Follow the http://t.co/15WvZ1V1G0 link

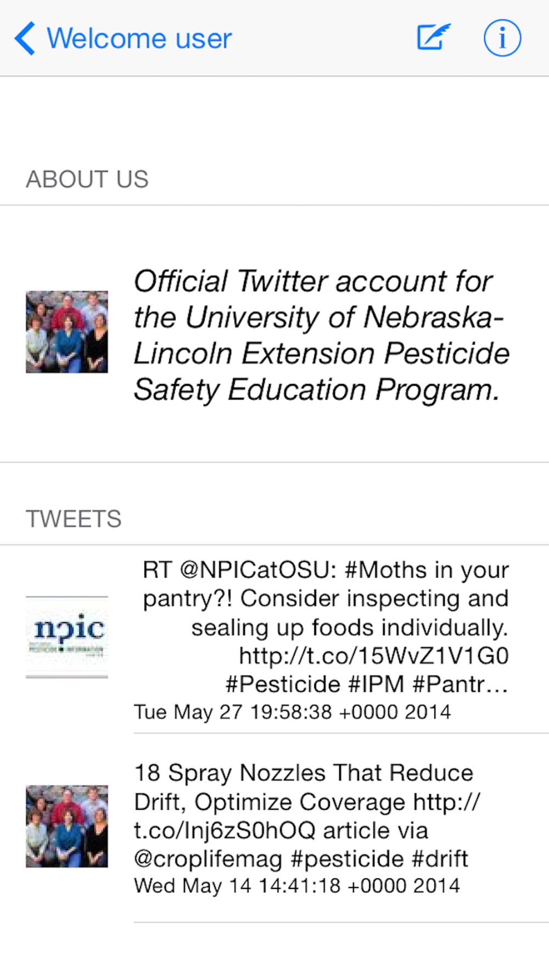(x=374, y=656)
